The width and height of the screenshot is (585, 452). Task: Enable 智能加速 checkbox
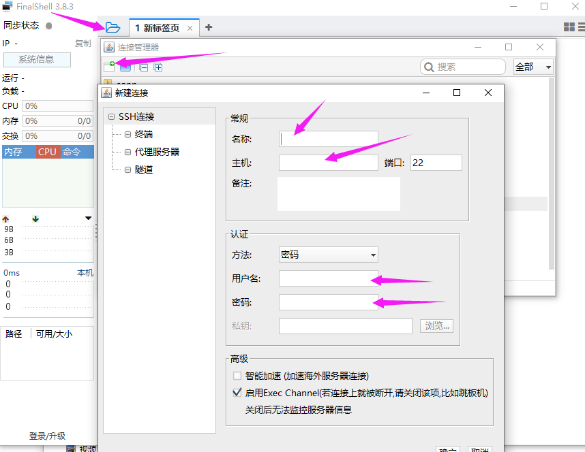tap(237, 376)
